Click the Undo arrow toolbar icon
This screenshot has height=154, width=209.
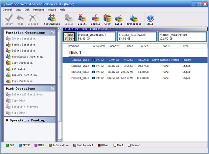[x=20, y=18]
